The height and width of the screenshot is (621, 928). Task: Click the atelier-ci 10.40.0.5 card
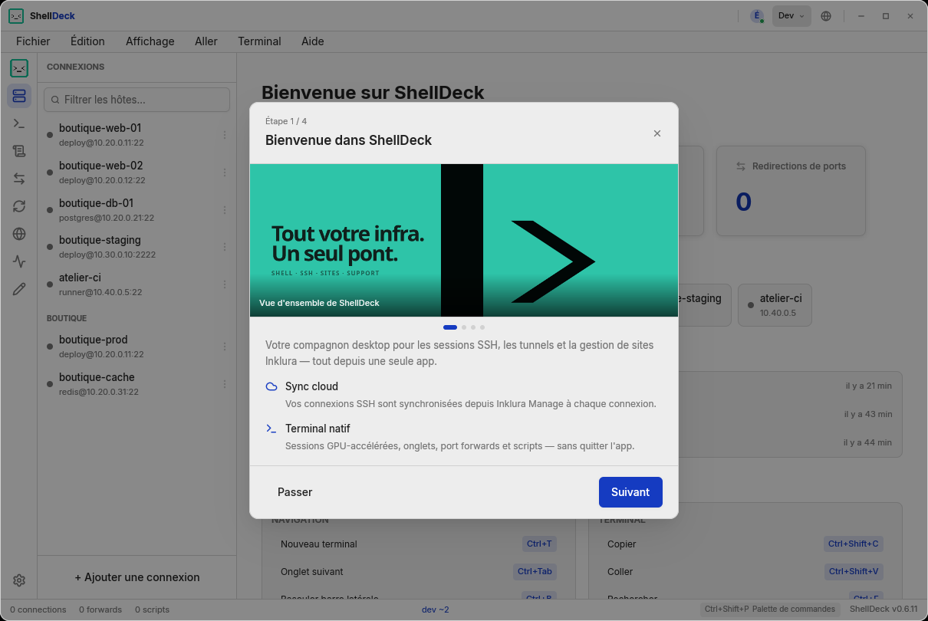pyautogui.click(x=775, y=305)
